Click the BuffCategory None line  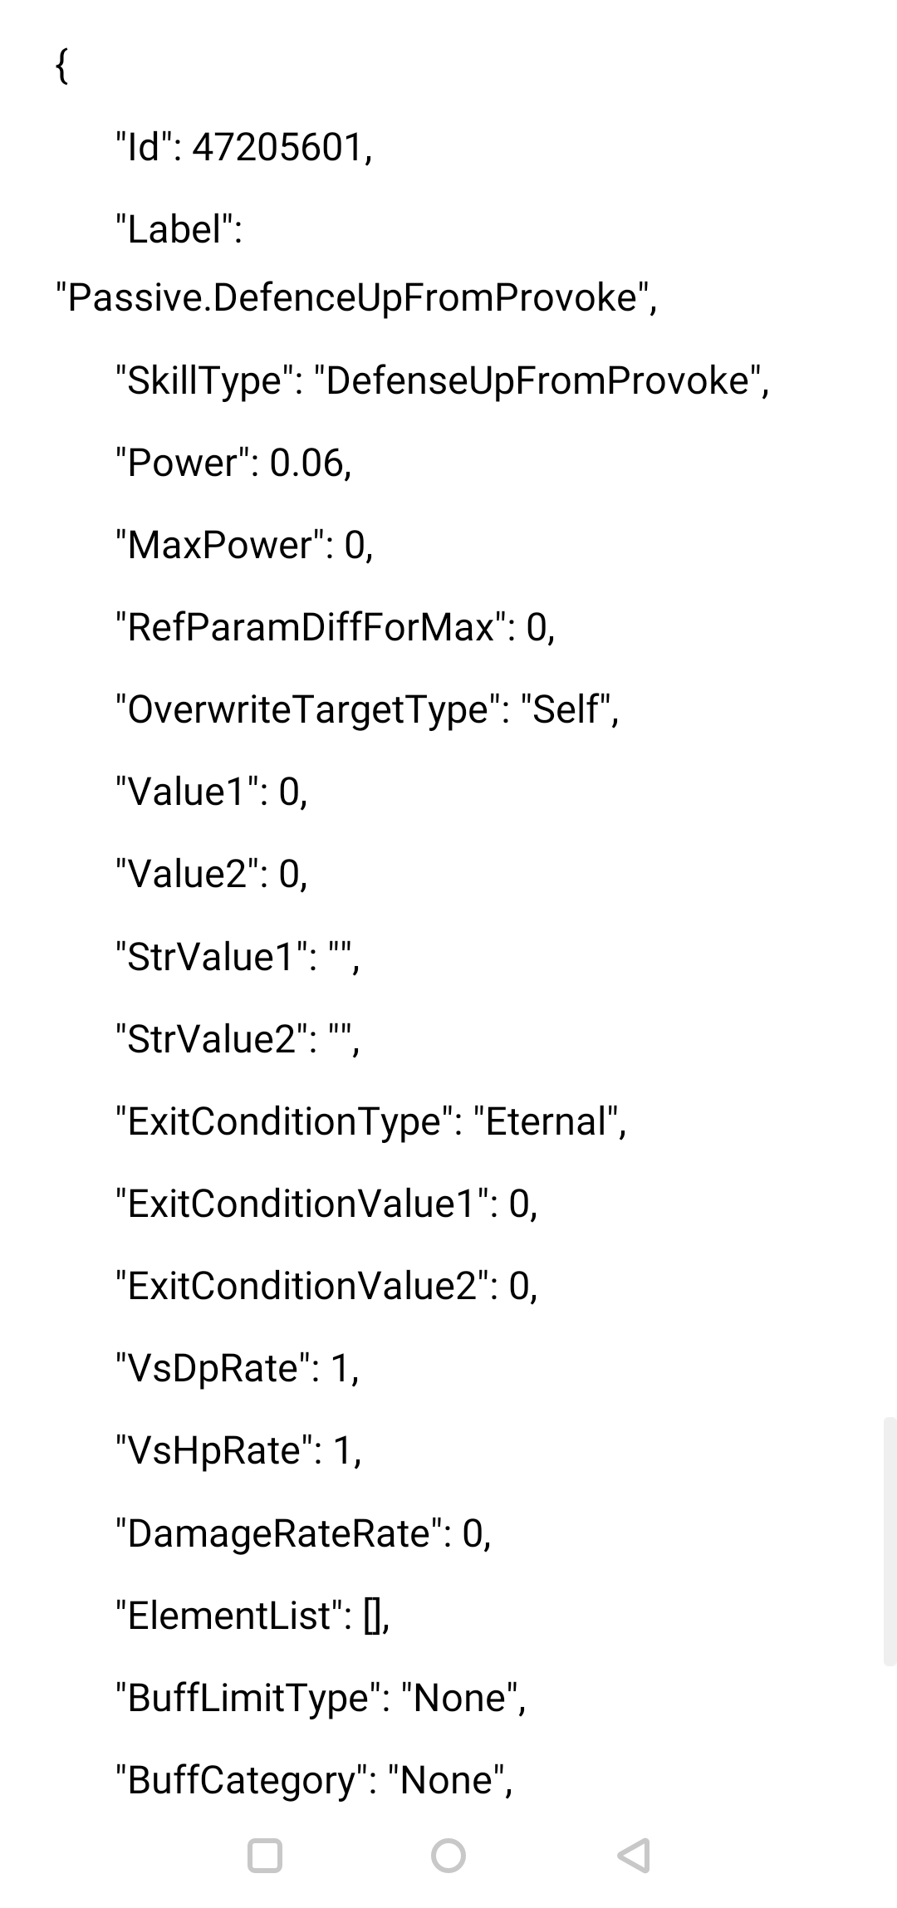pos(314,1780)
